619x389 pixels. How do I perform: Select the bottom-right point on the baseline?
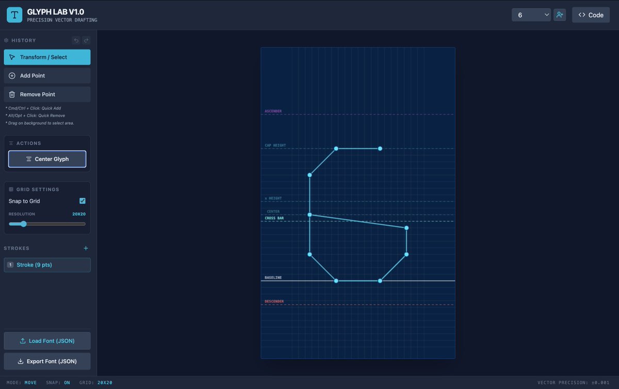click(380, 281)
